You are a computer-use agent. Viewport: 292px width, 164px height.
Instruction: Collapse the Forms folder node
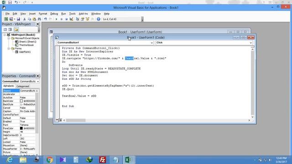pos(9,49)
